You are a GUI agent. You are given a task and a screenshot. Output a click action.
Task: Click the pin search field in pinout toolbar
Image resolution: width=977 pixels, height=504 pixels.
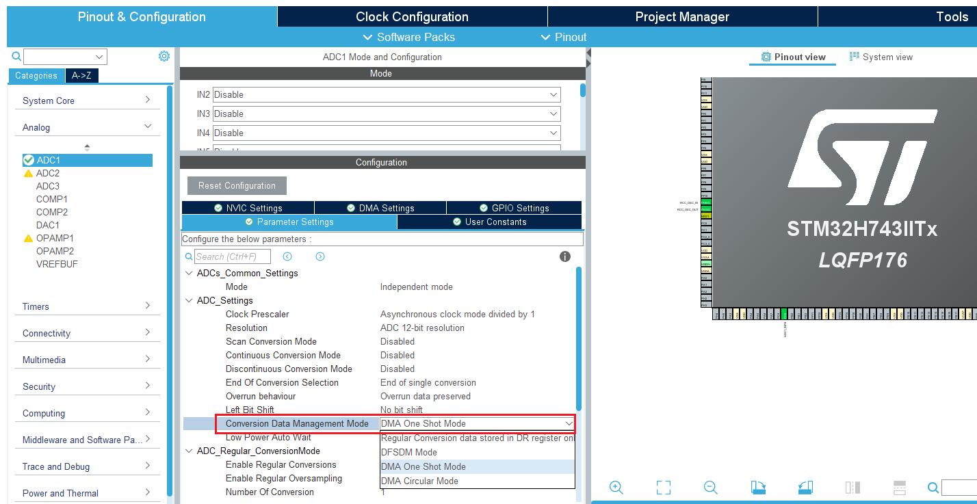(959, 488)
